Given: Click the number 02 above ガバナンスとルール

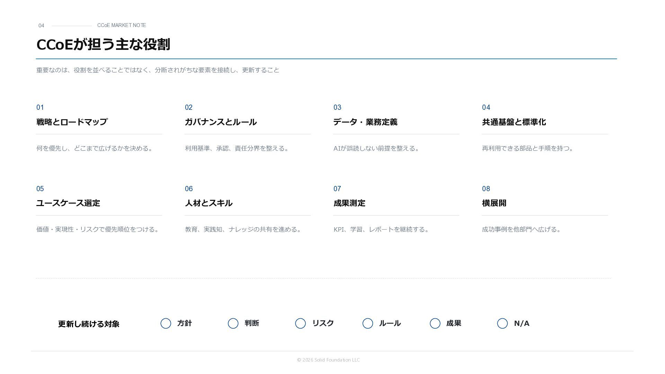Looking at the screenshot, I should (x=189, y=107).
